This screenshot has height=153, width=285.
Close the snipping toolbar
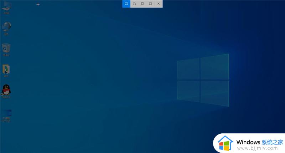(159, 4)
